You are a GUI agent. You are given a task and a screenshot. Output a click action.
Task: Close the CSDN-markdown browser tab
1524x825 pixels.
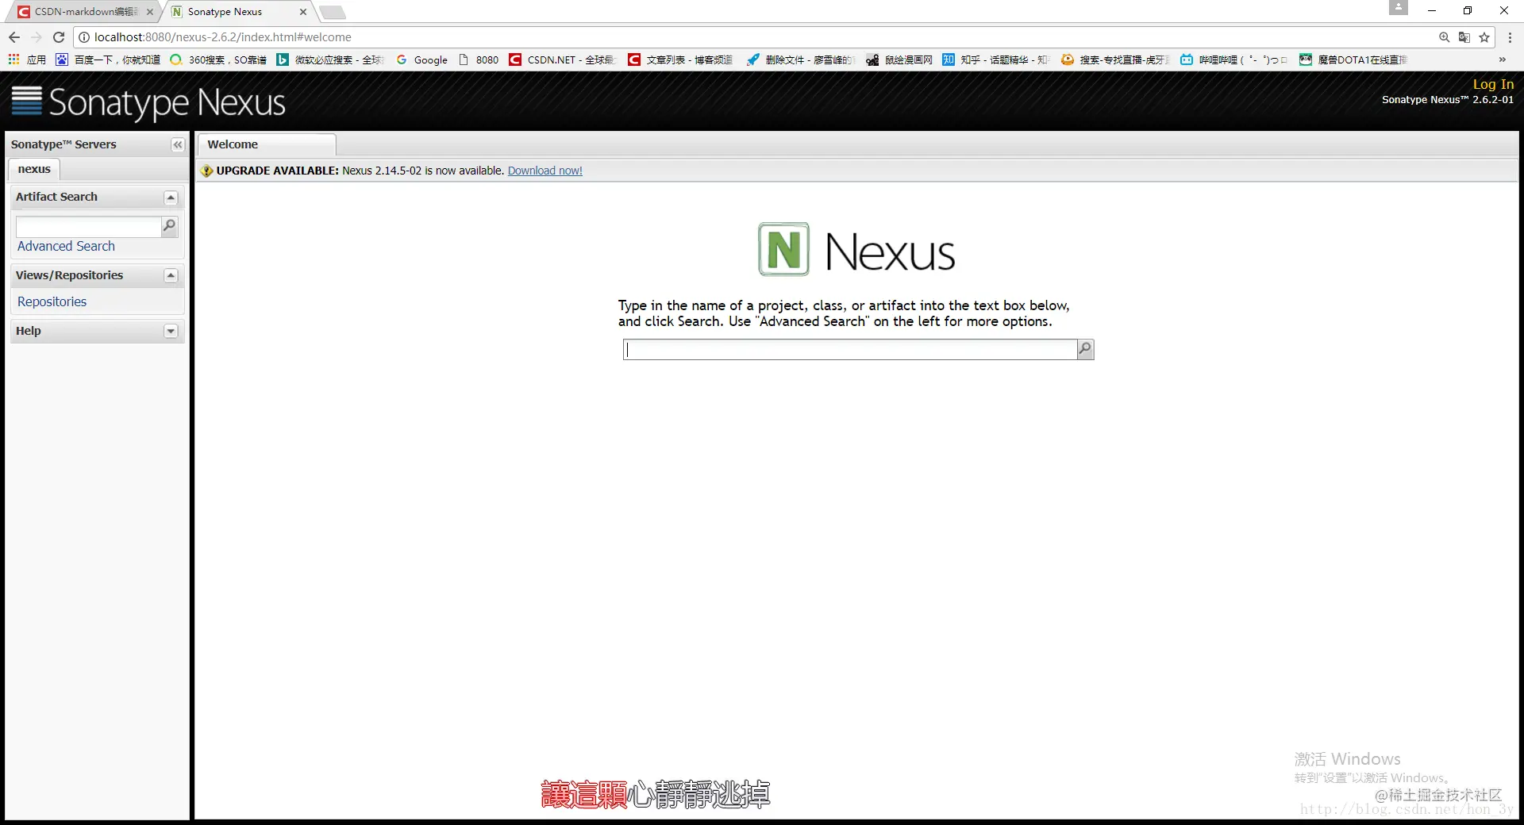point(149,12)
